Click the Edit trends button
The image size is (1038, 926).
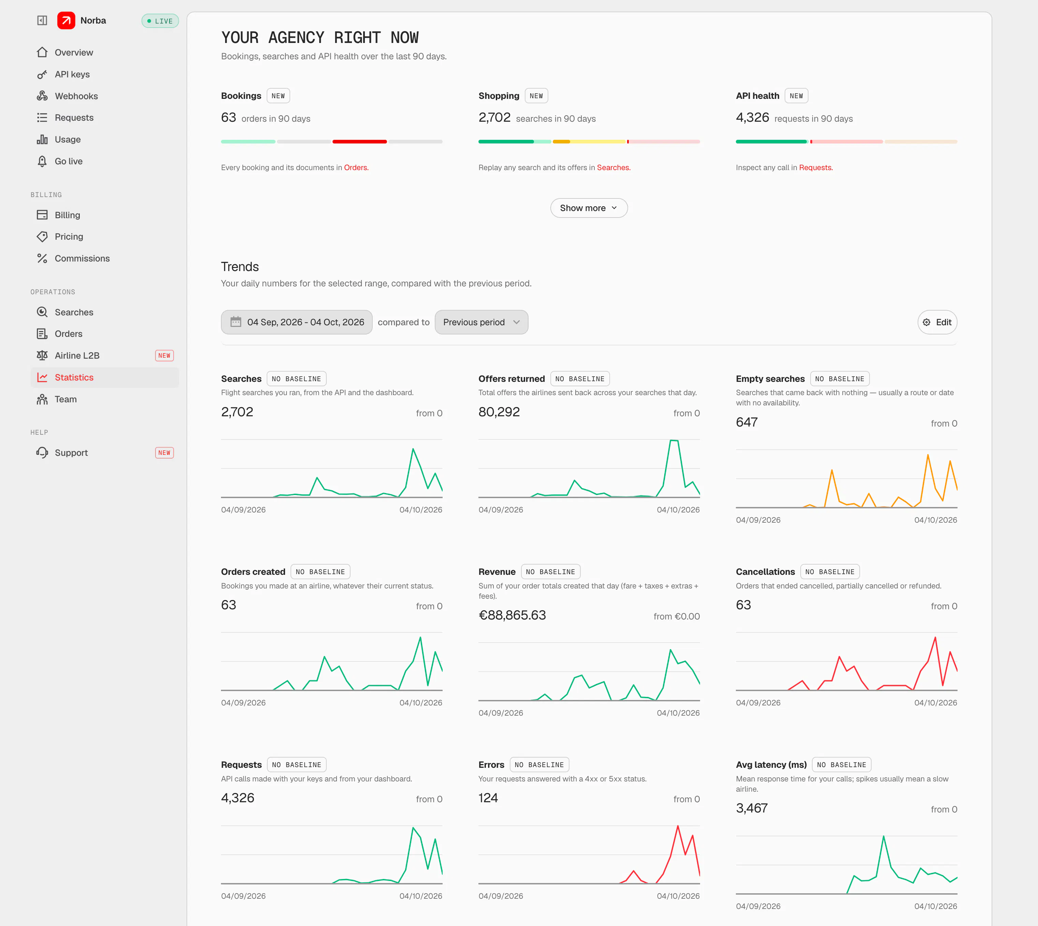(x=937, y=322)
